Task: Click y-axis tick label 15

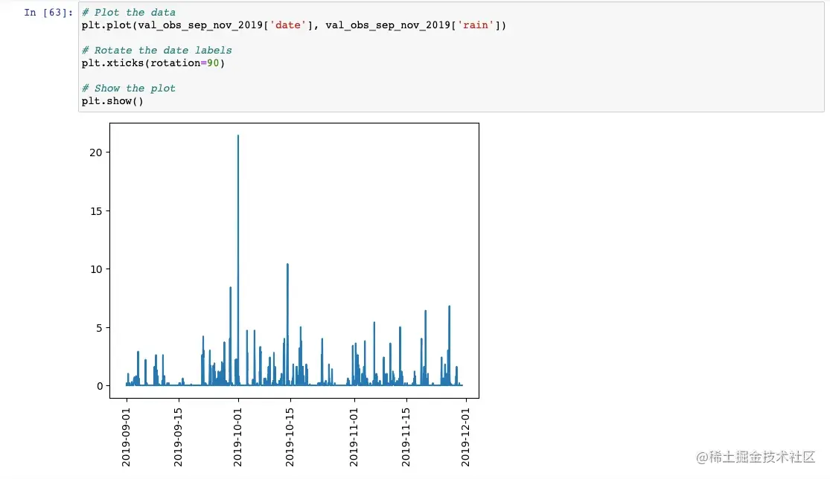Action: pyautogui.click(x=96, y=211)
